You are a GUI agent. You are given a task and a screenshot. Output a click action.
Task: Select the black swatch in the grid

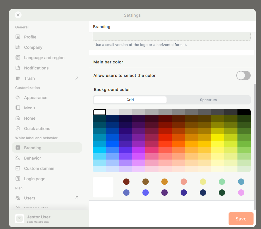(x=244, y=112)
